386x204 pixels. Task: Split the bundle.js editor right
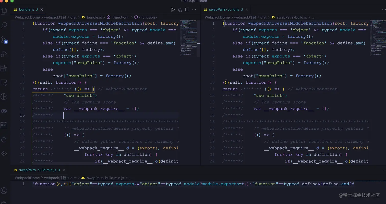[187, 9]
